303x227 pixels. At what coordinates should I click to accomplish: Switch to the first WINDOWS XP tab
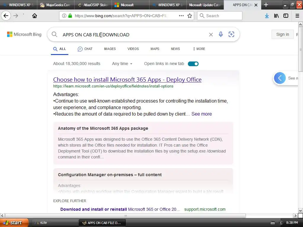(x=19, y=5)
